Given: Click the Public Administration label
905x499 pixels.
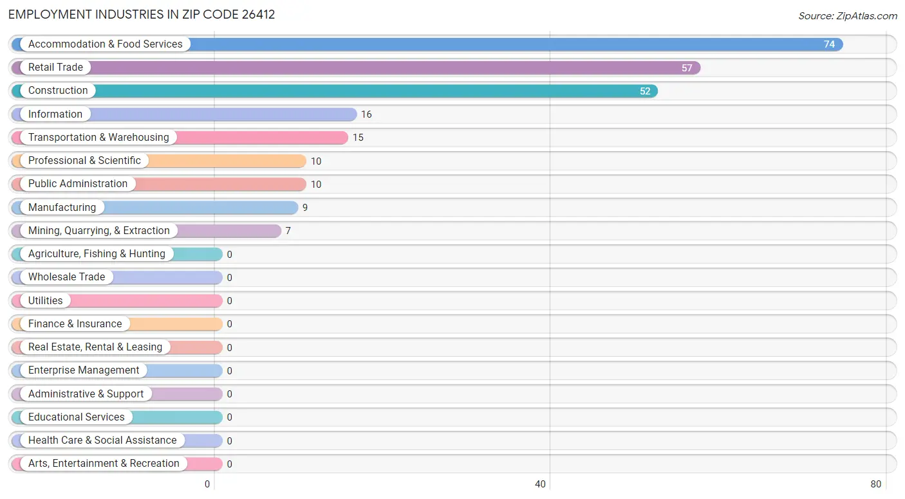Looking at the screenshot, I should (78, 184).
